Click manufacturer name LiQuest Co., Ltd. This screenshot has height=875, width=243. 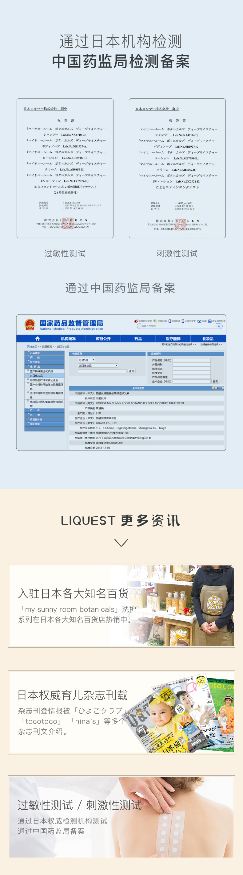[x=106, y=423]
